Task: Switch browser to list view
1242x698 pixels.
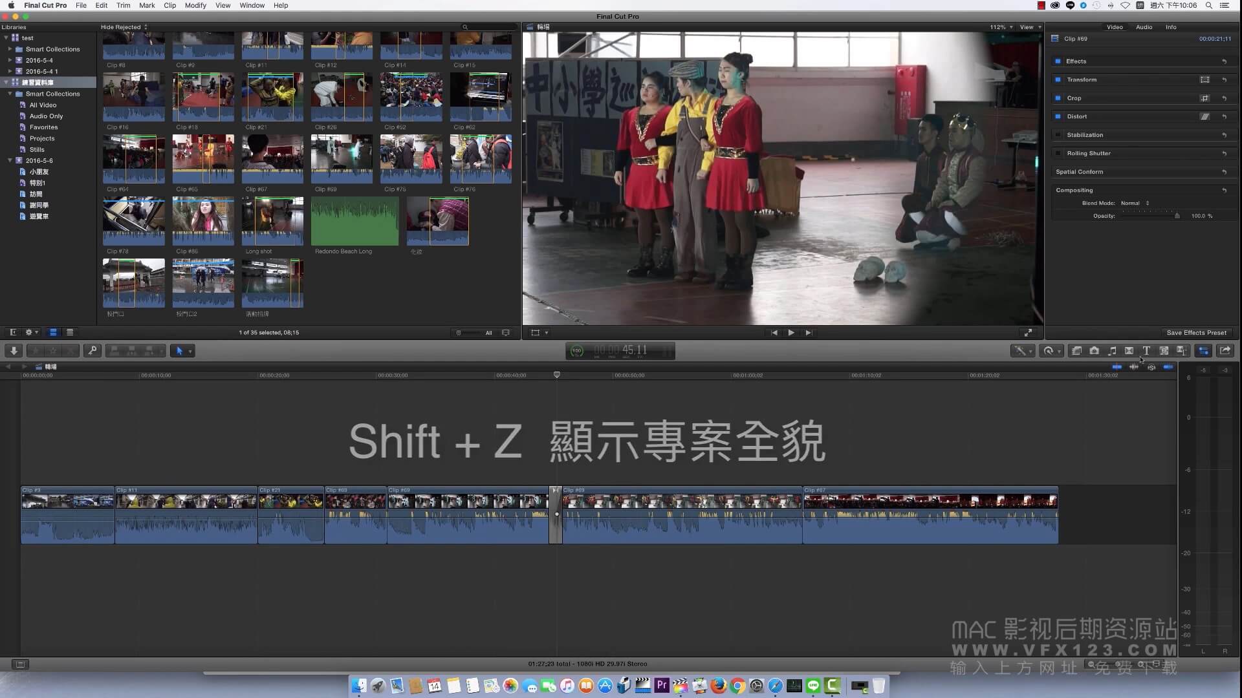Action: [x=70, y=332]
